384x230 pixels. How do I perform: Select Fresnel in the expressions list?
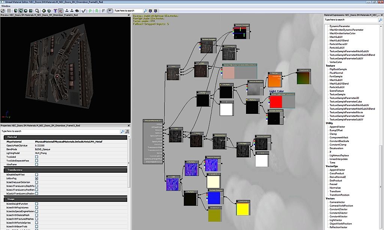coord(333,184)
